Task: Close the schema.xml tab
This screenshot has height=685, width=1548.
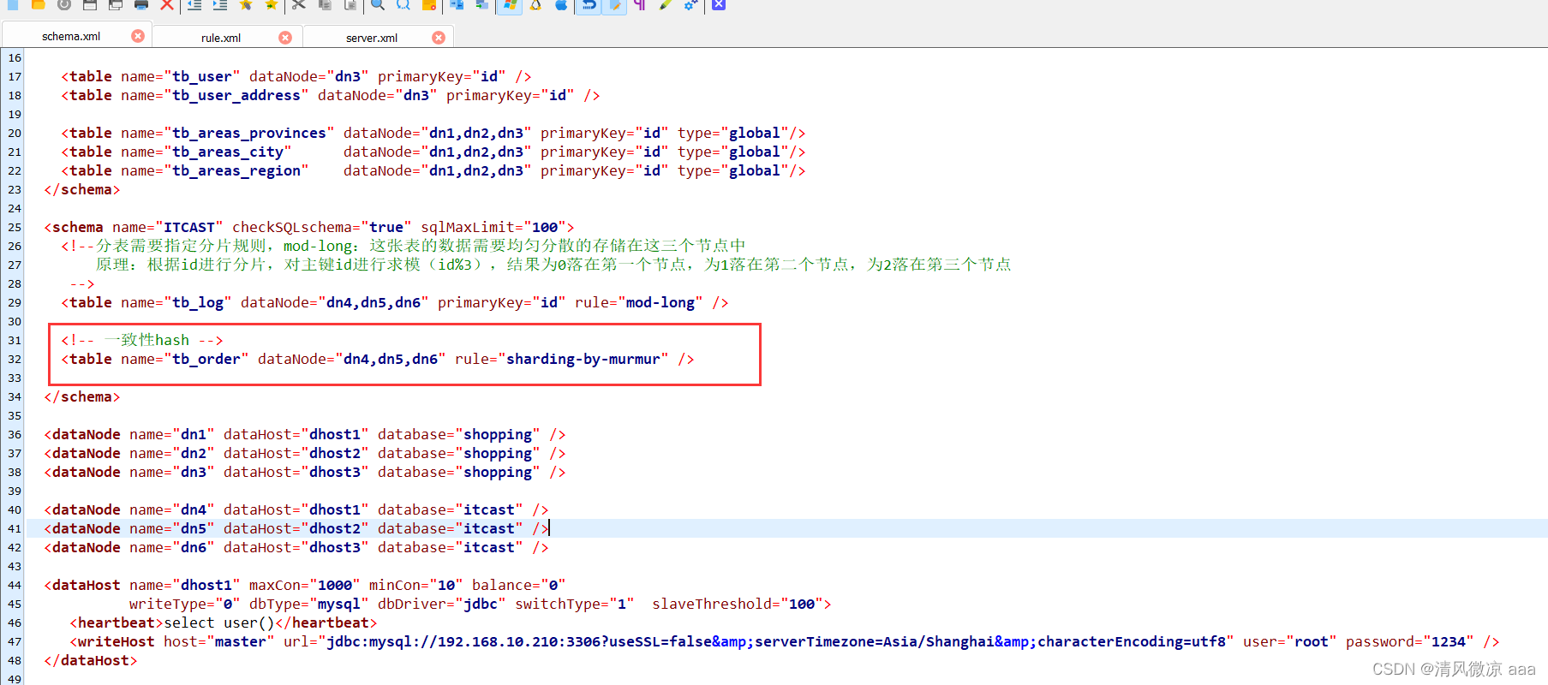Action: click(x=138, y=36)
